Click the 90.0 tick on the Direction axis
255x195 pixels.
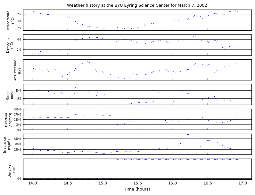18,125
